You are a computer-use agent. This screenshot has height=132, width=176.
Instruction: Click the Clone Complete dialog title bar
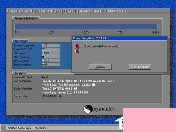120,38
